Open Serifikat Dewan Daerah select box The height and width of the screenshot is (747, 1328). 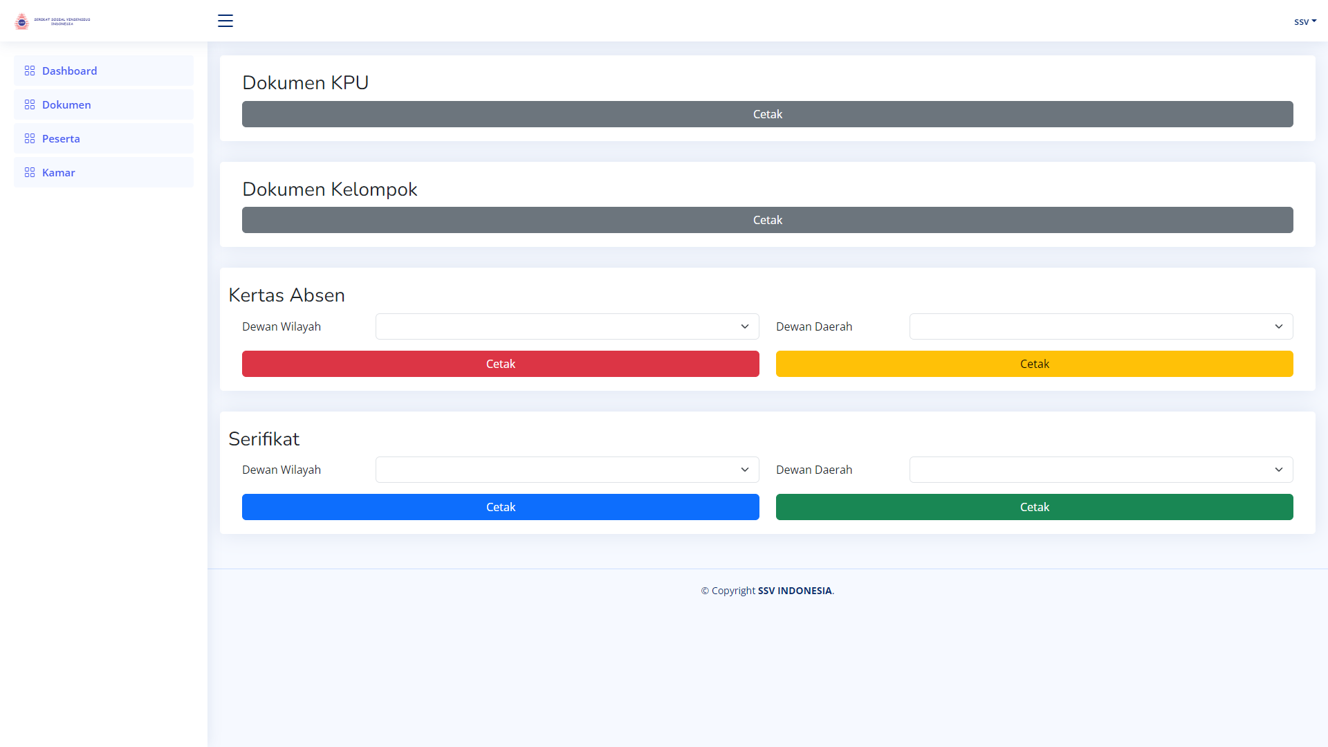click(x=1100, y=470)
